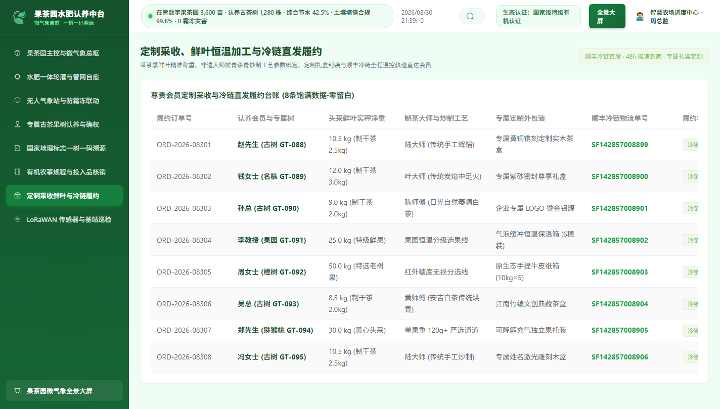
Task: Click the user avatar icon for 周总监
Action: [x=640, y=17]
